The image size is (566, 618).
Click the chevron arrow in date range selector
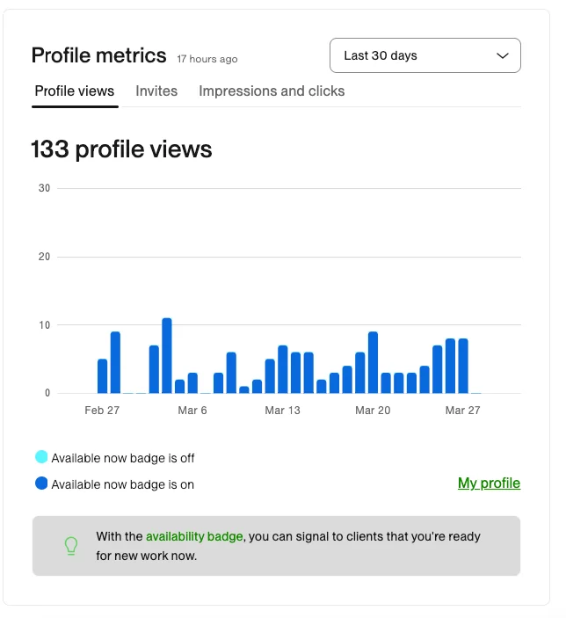click(503, 55)
